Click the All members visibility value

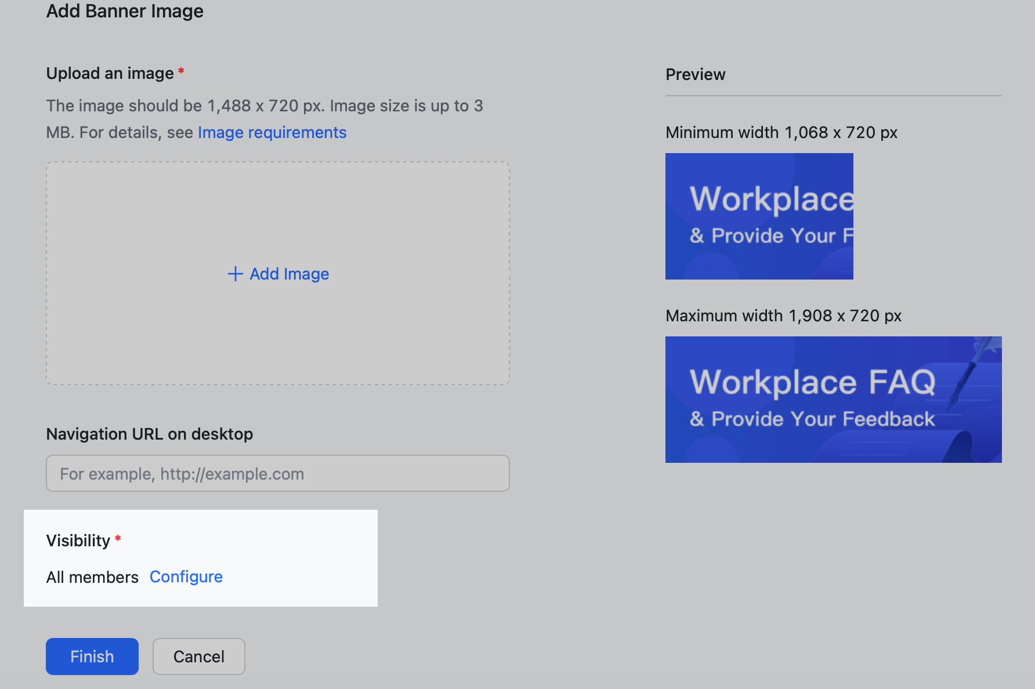92,576
